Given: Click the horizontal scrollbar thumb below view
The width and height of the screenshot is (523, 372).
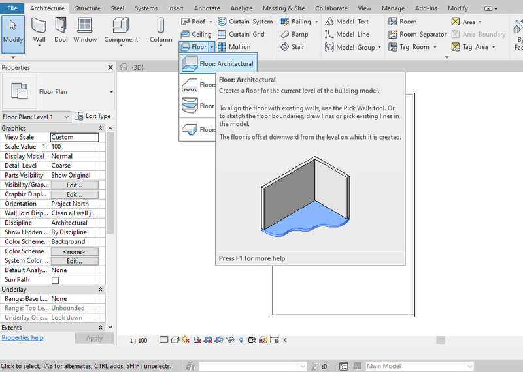Looking at the screenshot, I should [x=441, y=340].
